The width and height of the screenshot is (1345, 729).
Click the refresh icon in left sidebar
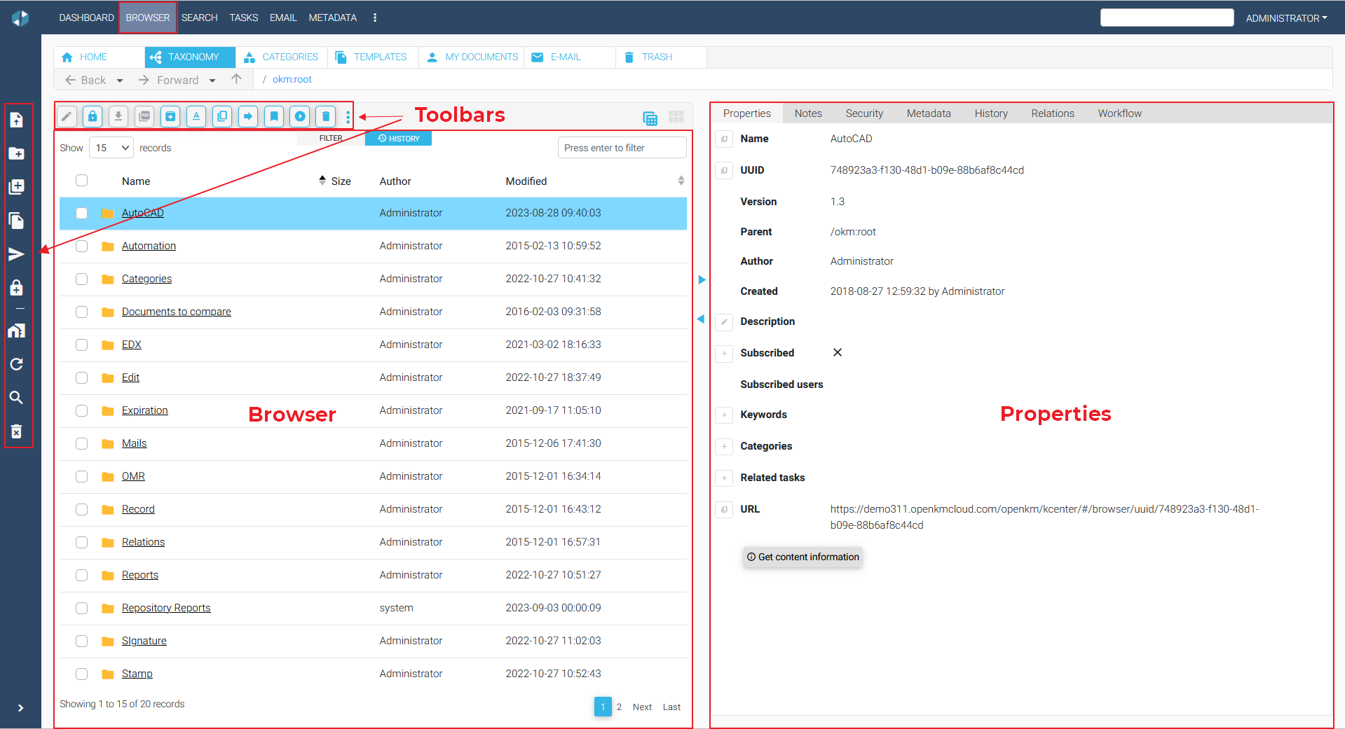click(16, 364)
